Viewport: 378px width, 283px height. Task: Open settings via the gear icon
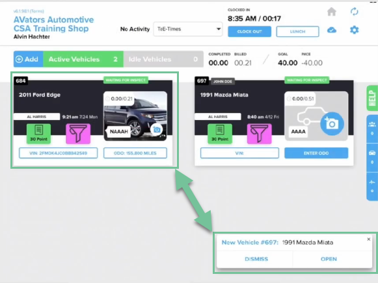[x=354, y=30]
